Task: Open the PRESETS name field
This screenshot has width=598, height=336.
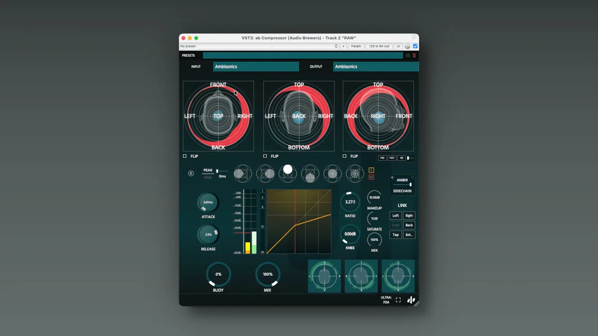Action: click(303, 55)
